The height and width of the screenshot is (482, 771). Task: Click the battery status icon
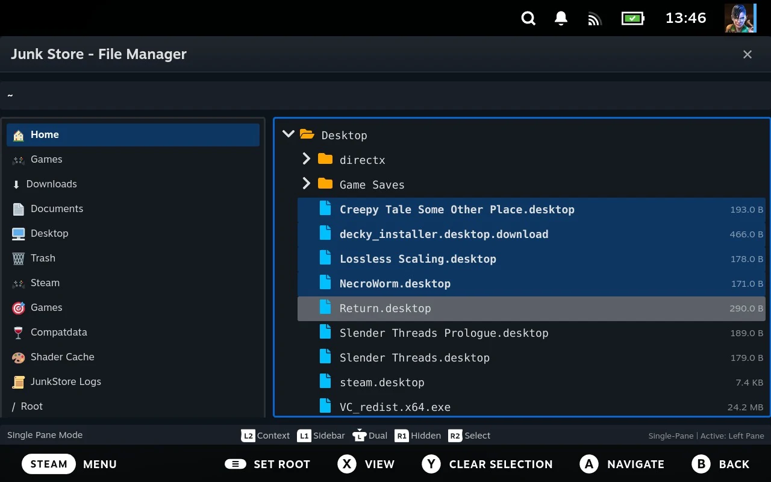pyautogui.click(x=632, y=18)
